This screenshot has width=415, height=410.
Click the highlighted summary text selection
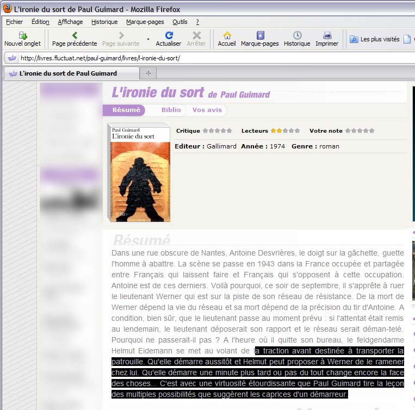[x=257, y=372]
